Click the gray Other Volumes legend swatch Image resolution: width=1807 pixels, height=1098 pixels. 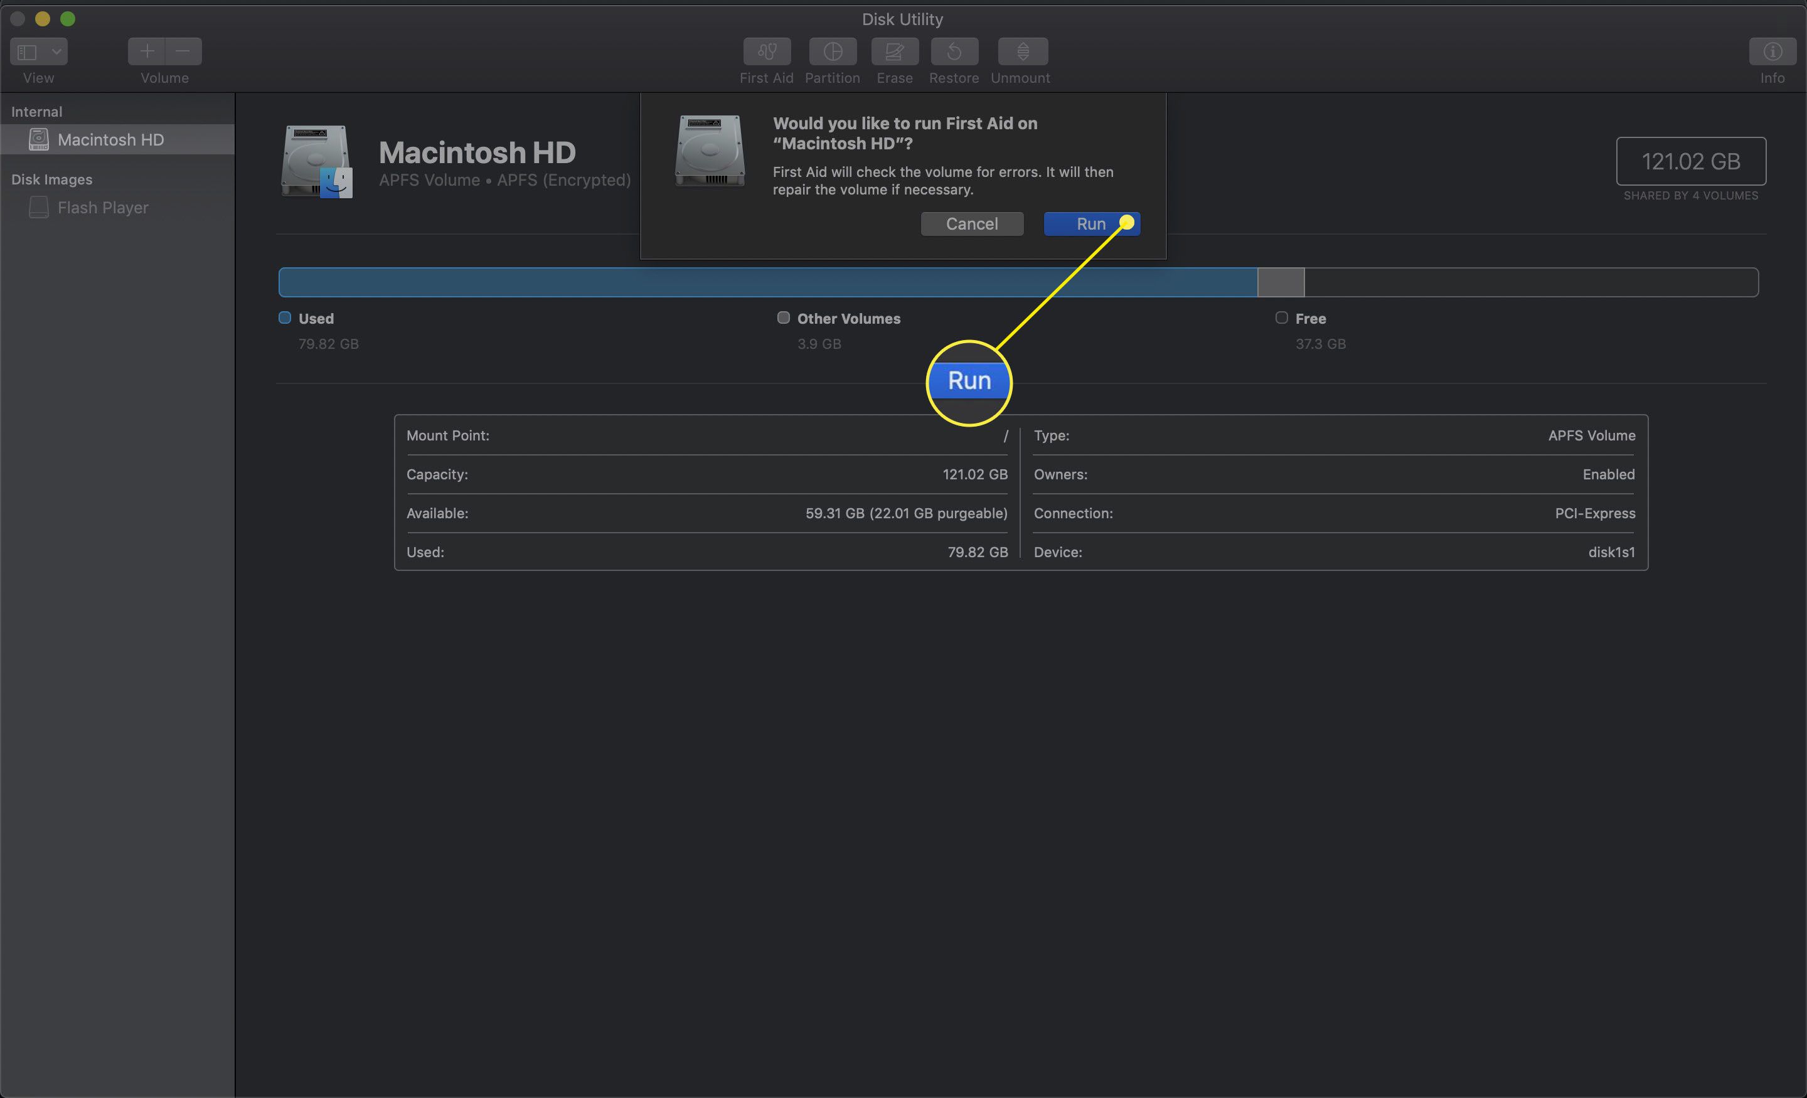(x=783, y=317)
